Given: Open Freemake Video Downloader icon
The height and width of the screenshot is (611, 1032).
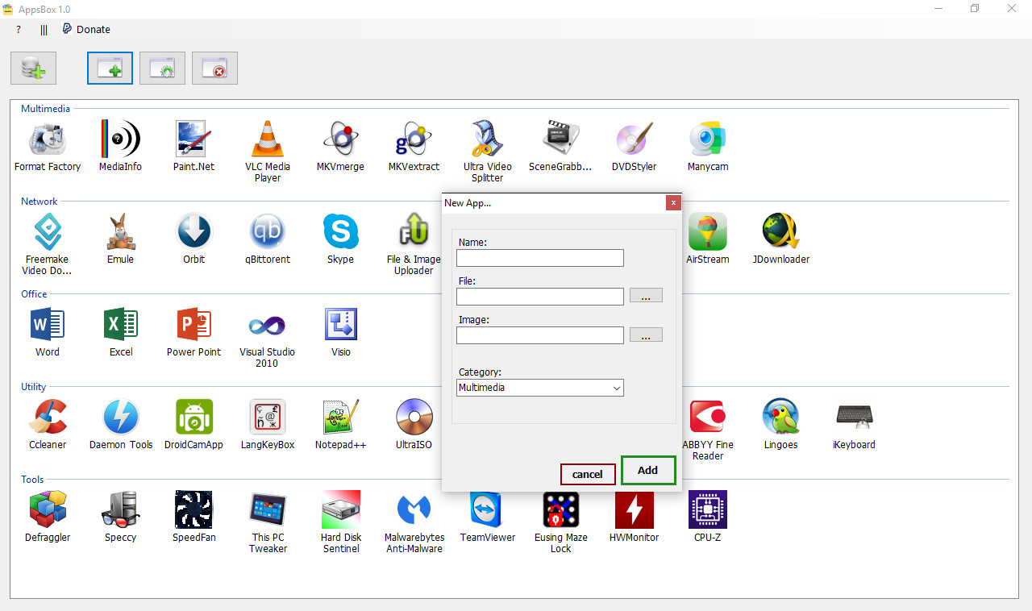Looking at the screenshot, I should (47, 232).
